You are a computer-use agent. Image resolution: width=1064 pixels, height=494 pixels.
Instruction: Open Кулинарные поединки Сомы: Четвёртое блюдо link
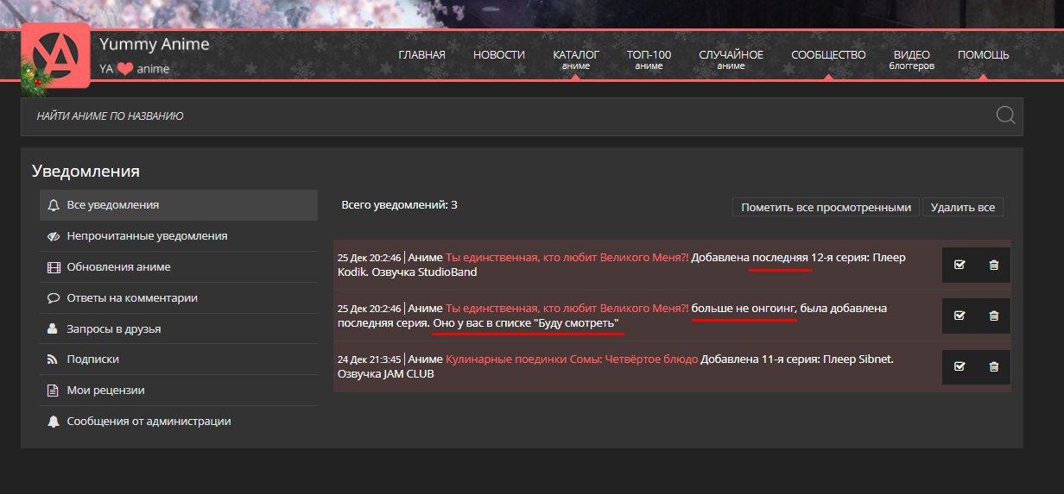(572, 360)
